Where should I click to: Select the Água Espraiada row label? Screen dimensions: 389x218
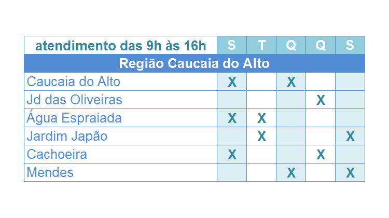pos(74,117)
